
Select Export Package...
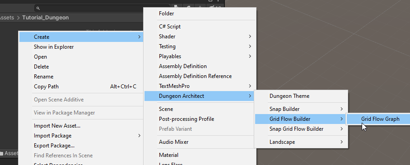[81, 146]
